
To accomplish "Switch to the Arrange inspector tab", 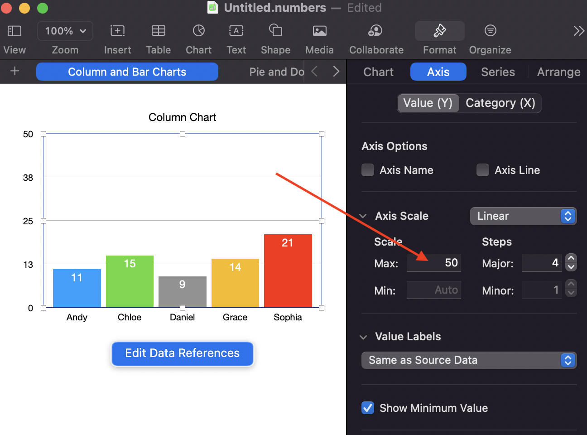I will [x=558, y=72].
